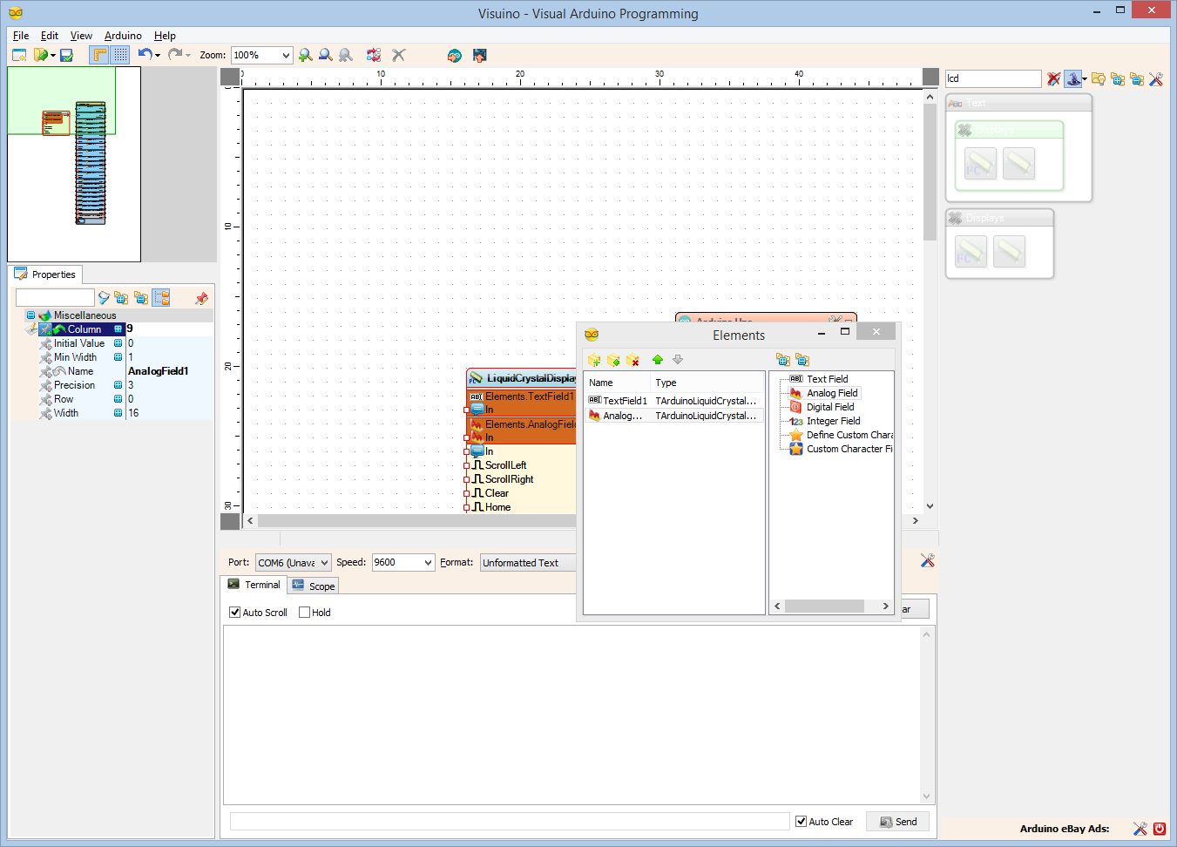The width and height of the screenshot is (1177, 847).
Task: Switch to the Terminal tab
Action: coord(254,585)
